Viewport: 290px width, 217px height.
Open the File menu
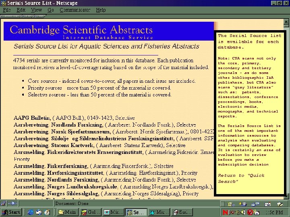click(7, 10)
